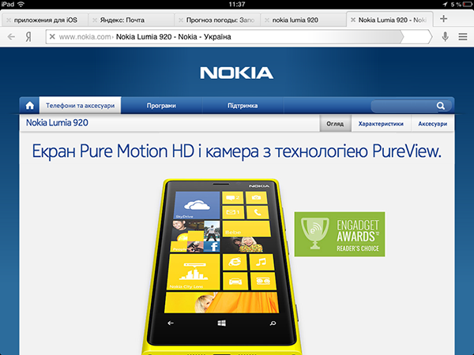Open 'Підтримка' menu item
Screen dimensions: 474x355
(243, 106)
